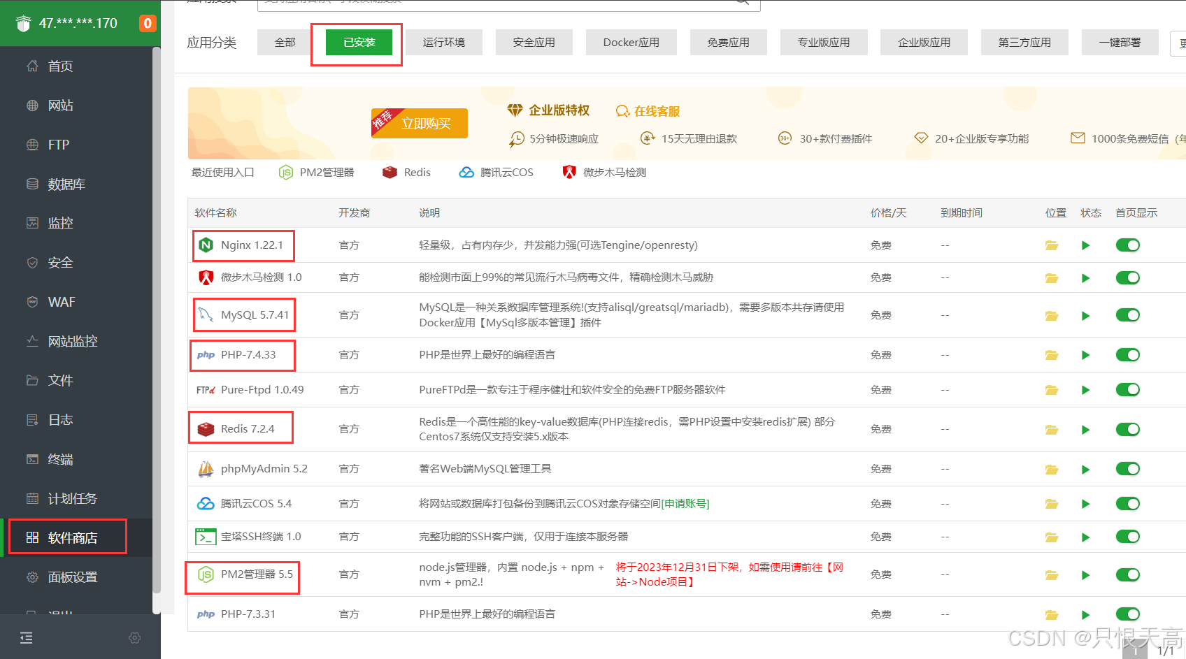Click the phpMyAdmin sailboat icon
This screenshot has width=1186, height=659.
point(206,469)
